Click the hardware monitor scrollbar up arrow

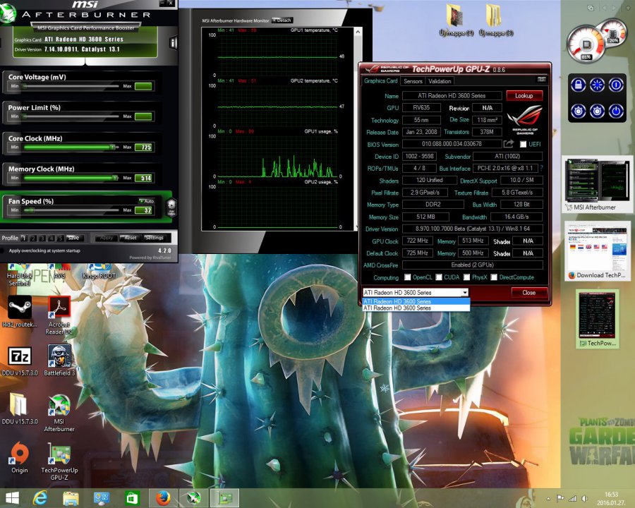(x=358, y=32)
